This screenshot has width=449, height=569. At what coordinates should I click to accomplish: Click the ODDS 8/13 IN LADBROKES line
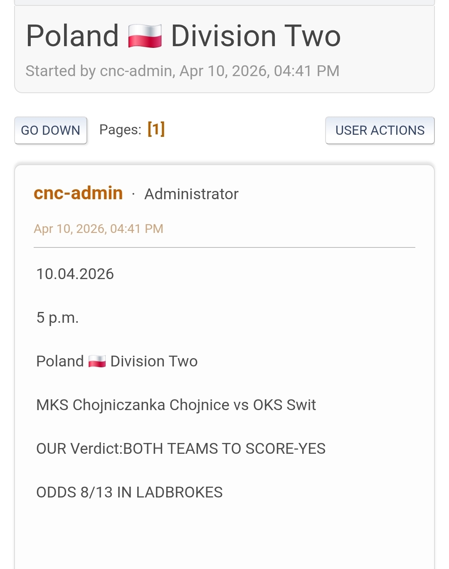tap(129, 492)
